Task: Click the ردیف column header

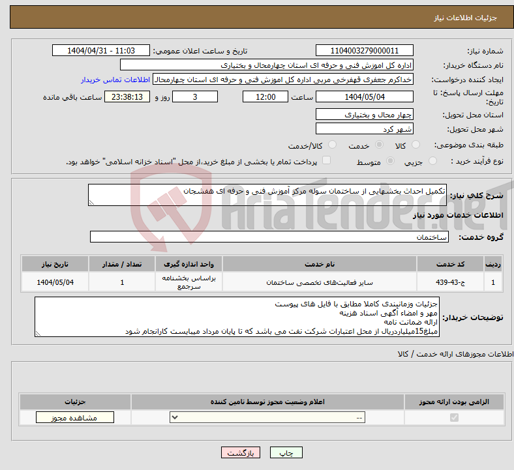Action: tap(493, 264)
